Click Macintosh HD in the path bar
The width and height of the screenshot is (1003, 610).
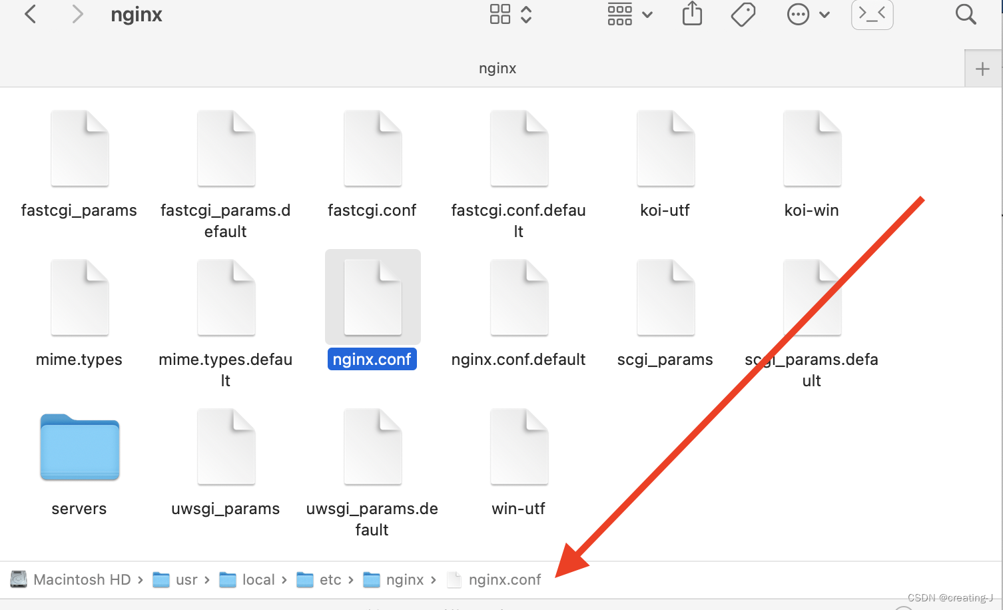coord(71,579)
